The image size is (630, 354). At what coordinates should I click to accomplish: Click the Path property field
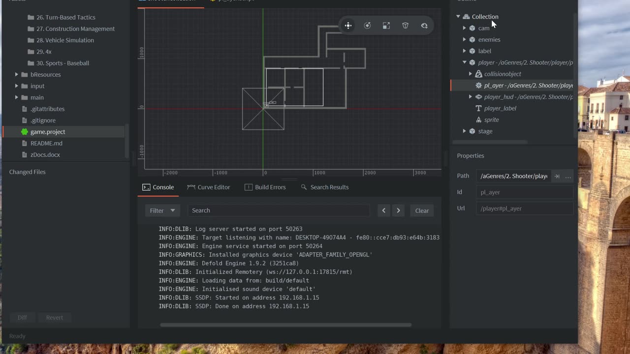(x=513, y=176)
